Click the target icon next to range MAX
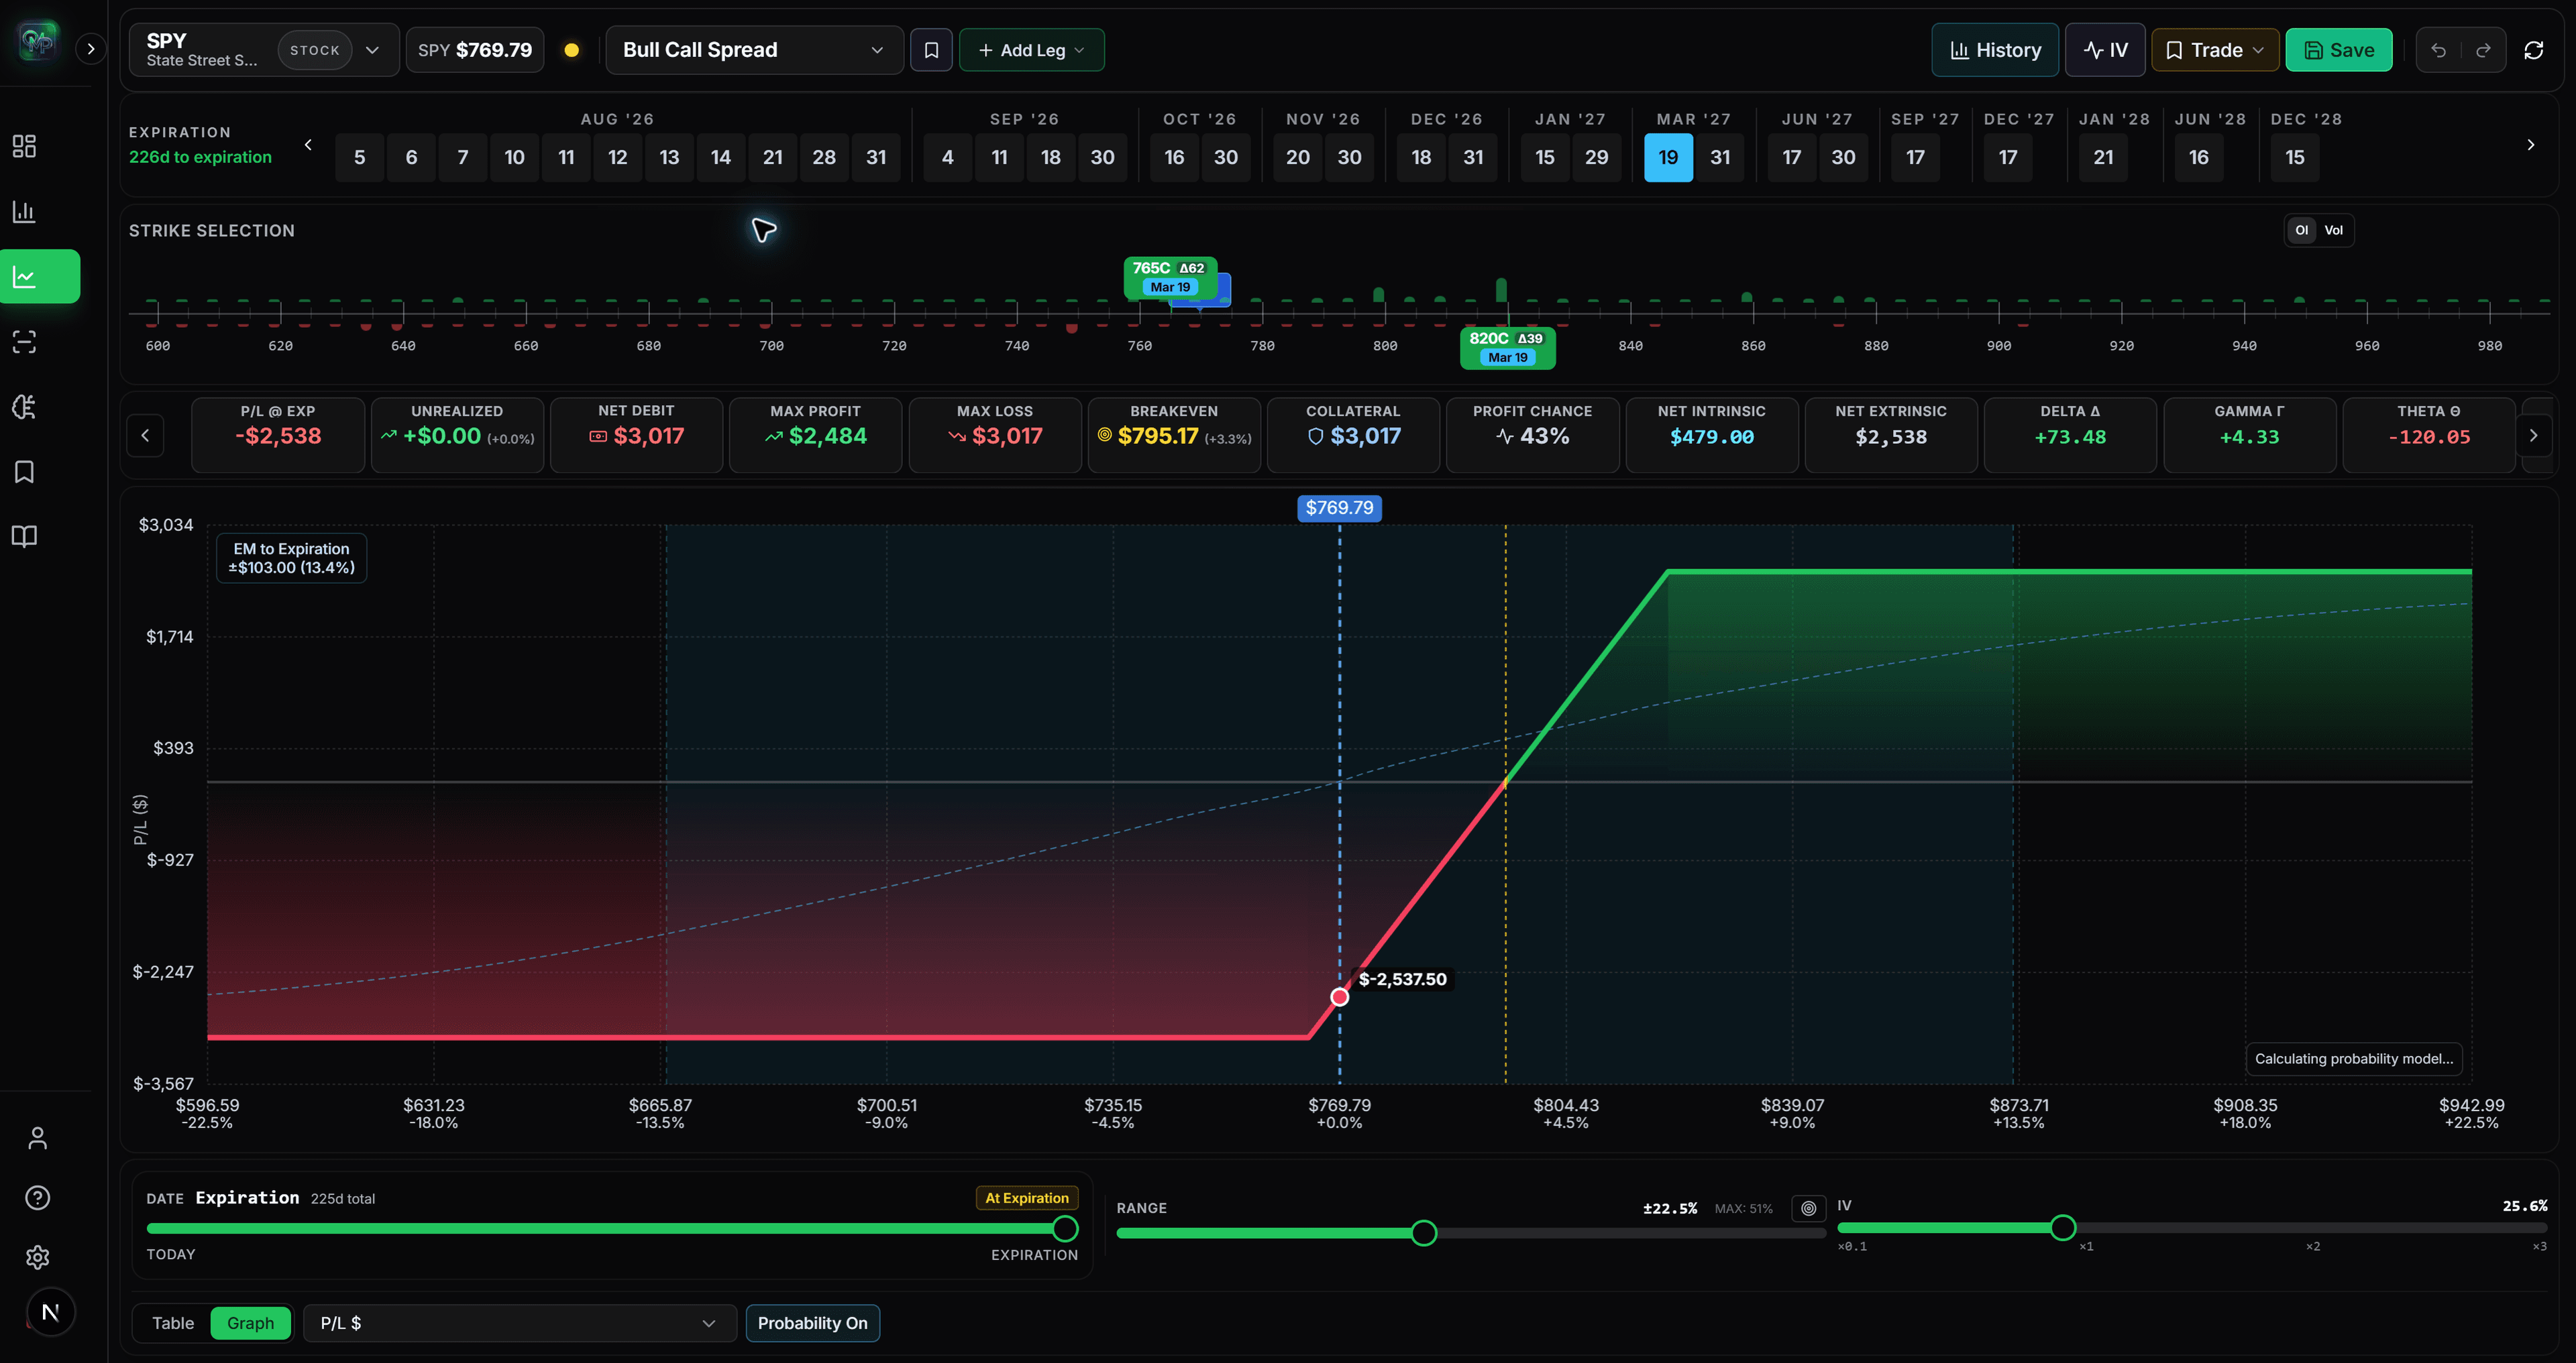The image size is (2576, 1363). click(x=1808, y=1208)
